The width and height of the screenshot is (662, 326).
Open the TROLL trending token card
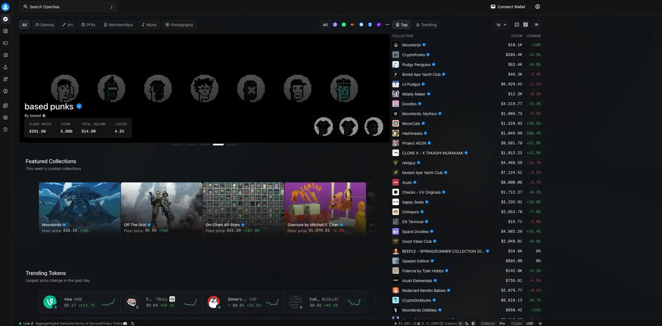(x=162, y=302)
